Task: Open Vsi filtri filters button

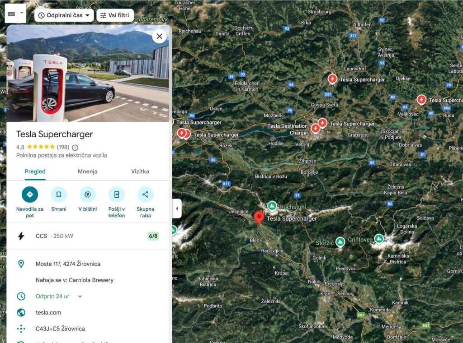Action: coord(115,15)
